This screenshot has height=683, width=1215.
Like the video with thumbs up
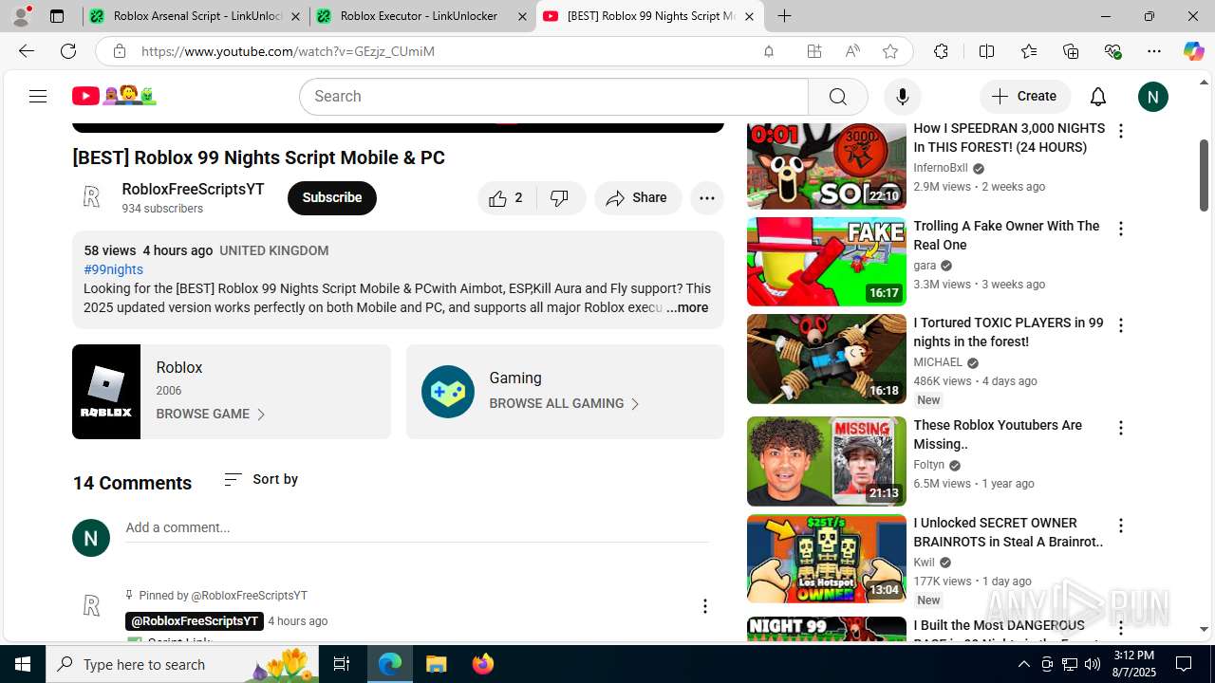tap(506, 198)
